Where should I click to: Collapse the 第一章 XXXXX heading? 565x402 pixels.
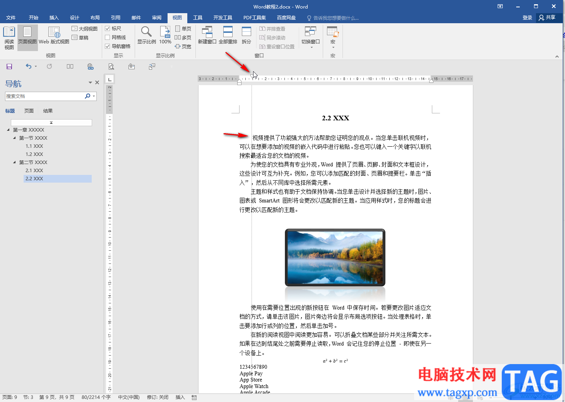[x=8, y=130]
